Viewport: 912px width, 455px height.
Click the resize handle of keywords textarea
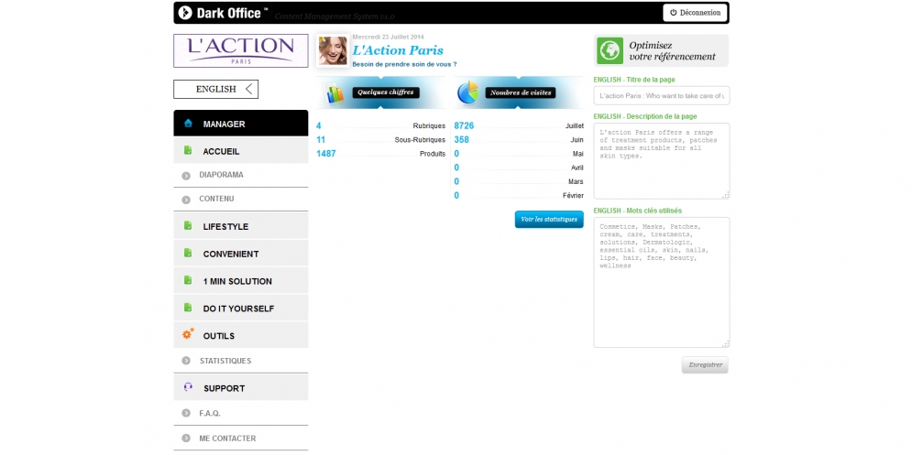click(725, 343)
